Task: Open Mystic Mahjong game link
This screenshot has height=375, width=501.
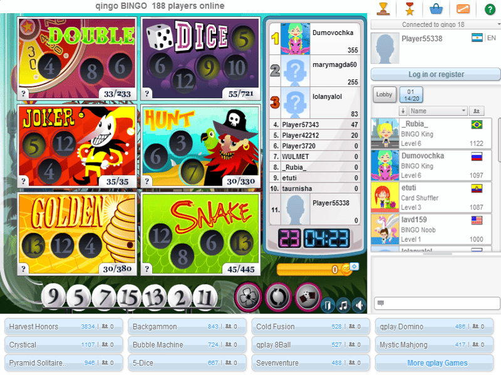Action: [x=434, y=345]
